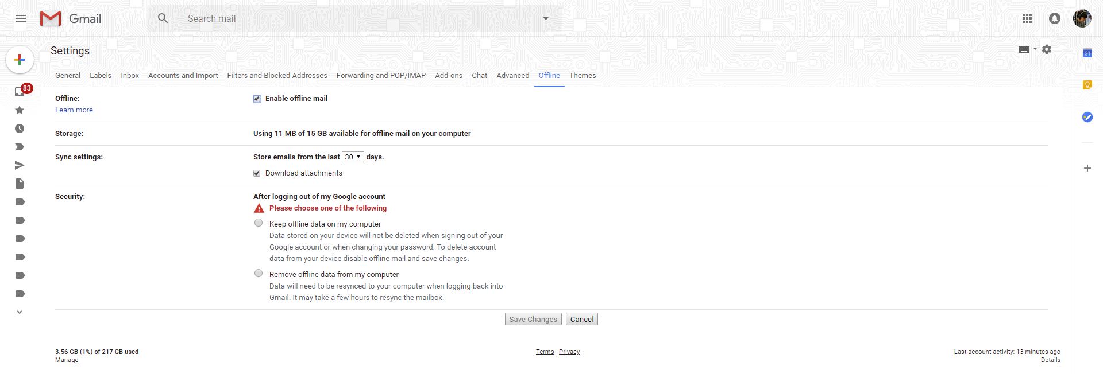The image size is (1103, 374).
Task: Toggle Download attachments checkbox
Action: point(257,173)
